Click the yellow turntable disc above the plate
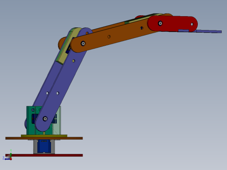This screenshot has width=227, height=170. (x=44, y=136)
